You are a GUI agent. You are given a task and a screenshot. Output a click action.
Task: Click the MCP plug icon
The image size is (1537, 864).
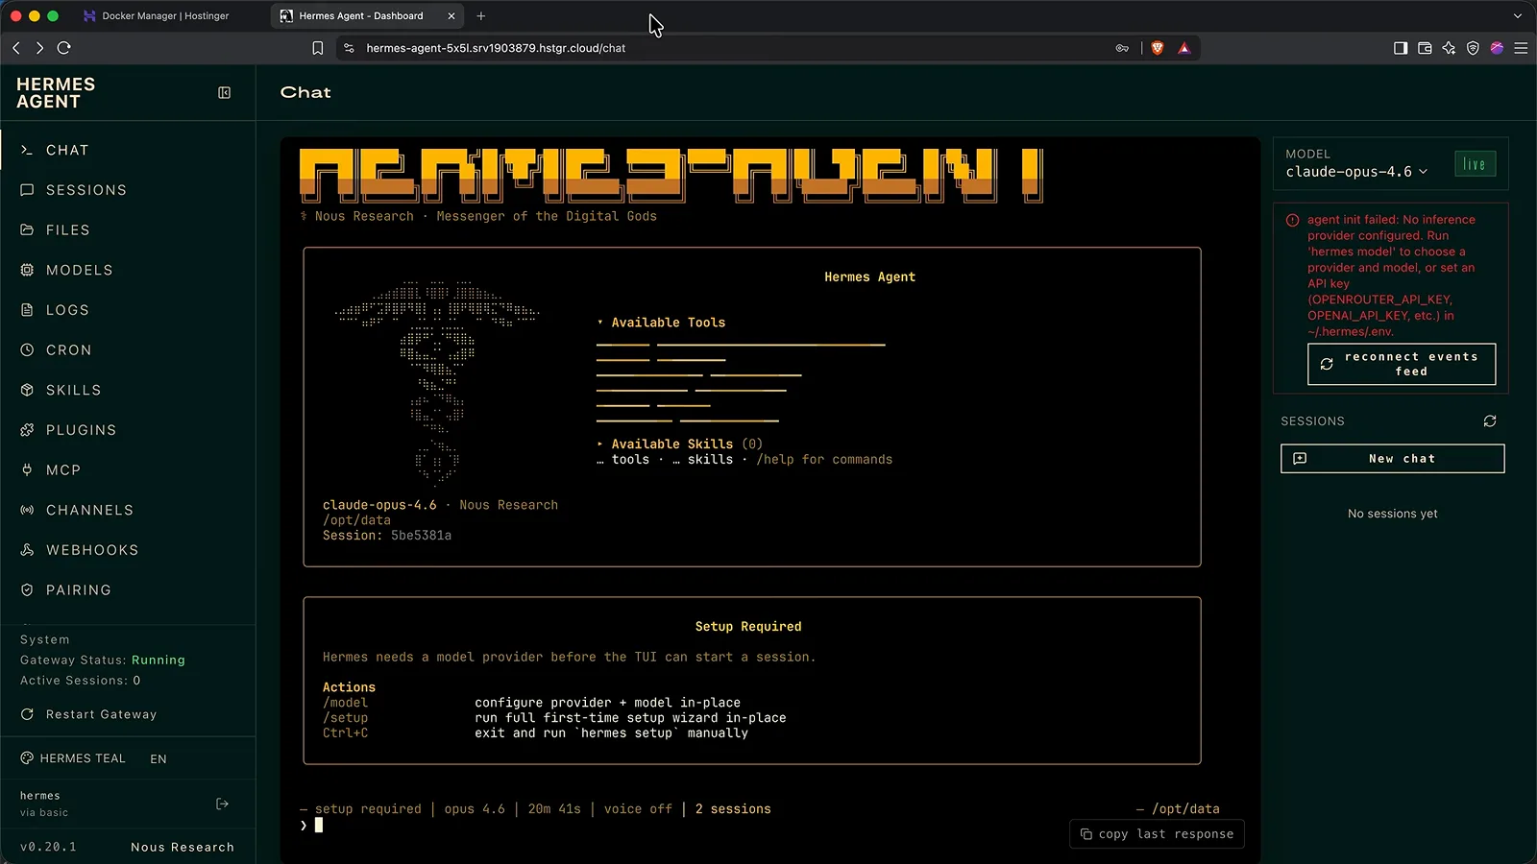click(27, 470)
